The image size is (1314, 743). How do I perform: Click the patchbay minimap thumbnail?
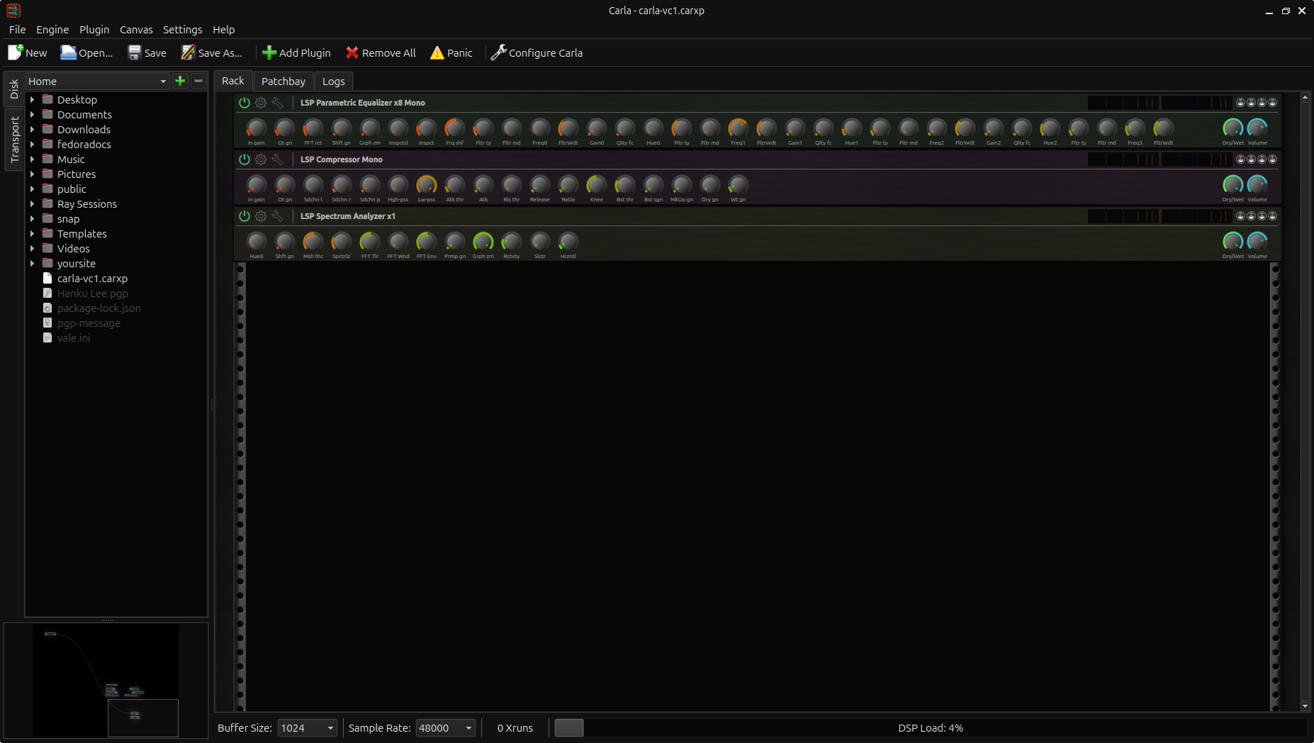point(106,681)
